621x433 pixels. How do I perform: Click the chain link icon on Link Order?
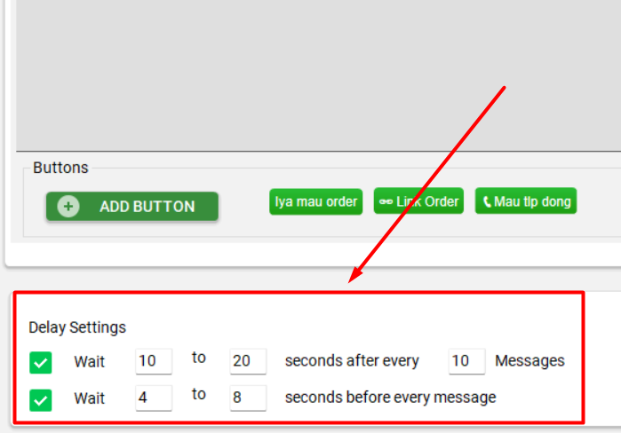coord(386,201)
